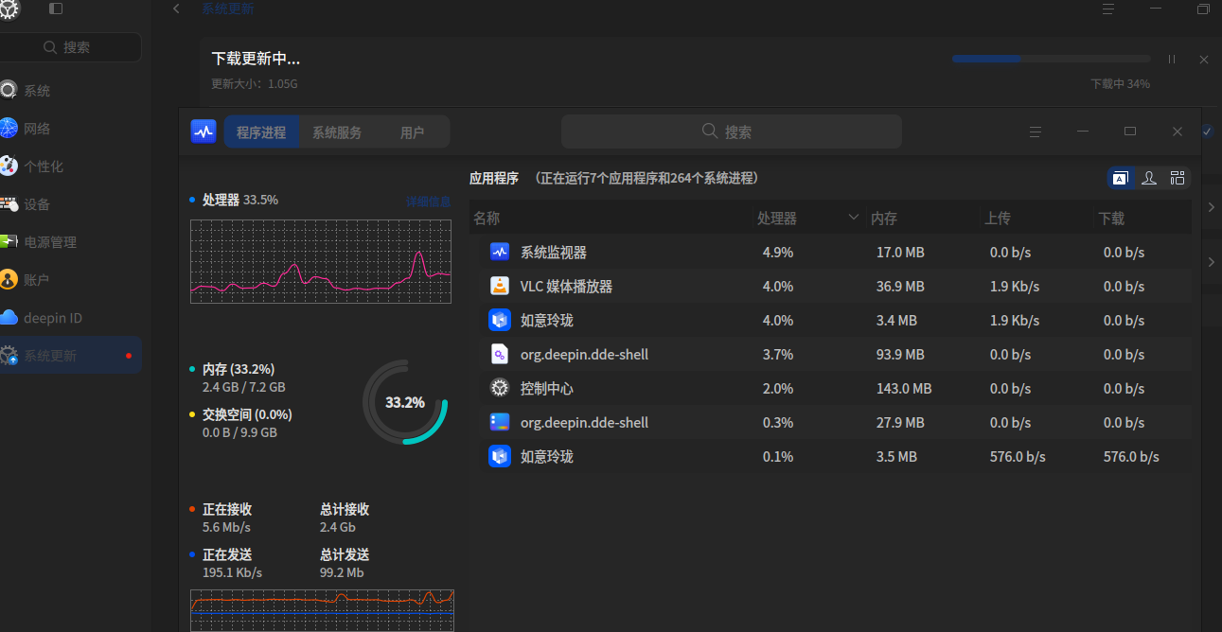Screen dimensions: 1222x632
Task: Click the download progress bar
Action: click(1051, 59)
